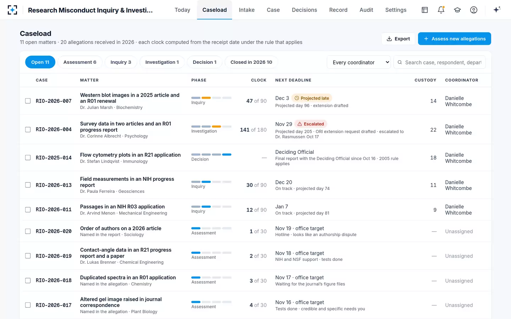The height and width of the screenshot is (319, 511).
Task: Click the '141 of 180' clock value
Action: (x=253, y=130)
